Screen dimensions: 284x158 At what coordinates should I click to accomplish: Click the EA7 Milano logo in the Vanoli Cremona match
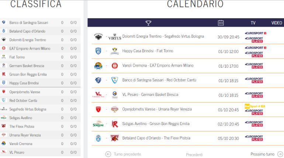pos(114,66)
